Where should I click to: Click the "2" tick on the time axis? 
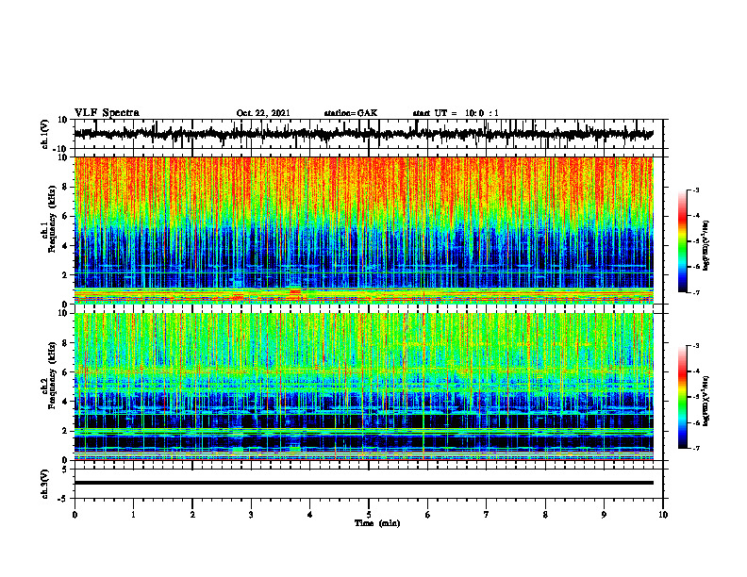[x=192, y=515]
